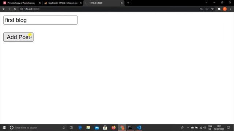Open OneDrive cloud tray icon
The width and height of the screenshot is (234, 131).
pyautogui.click(x=192, y=128)
